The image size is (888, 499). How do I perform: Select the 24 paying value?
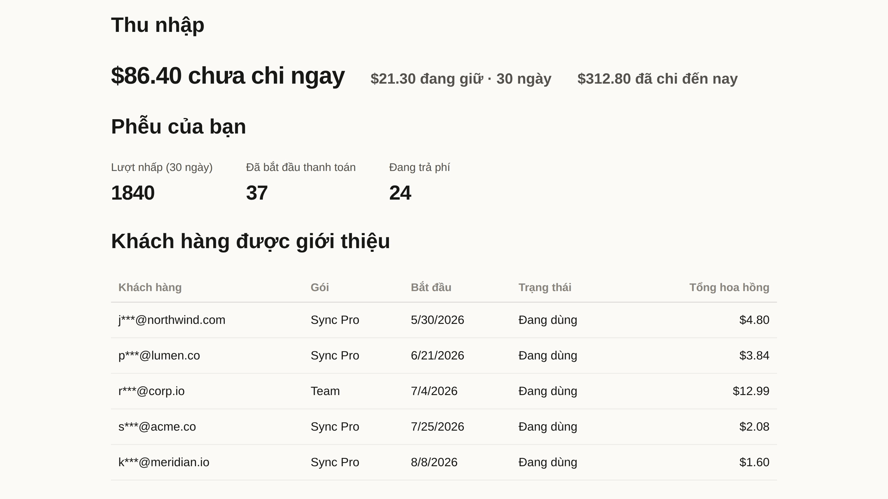coord(400,193)
